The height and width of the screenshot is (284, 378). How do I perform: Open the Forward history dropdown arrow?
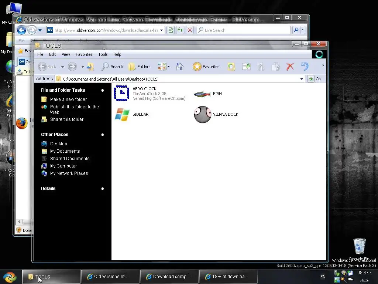[x=83, y=67]
